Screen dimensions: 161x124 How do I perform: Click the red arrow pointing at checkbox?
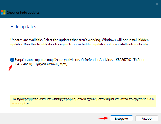point(10,68)
